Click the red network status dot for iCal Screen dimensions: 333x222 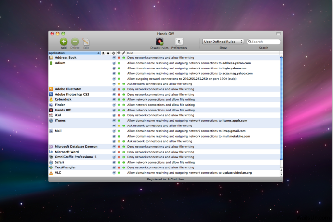point(119,115)
